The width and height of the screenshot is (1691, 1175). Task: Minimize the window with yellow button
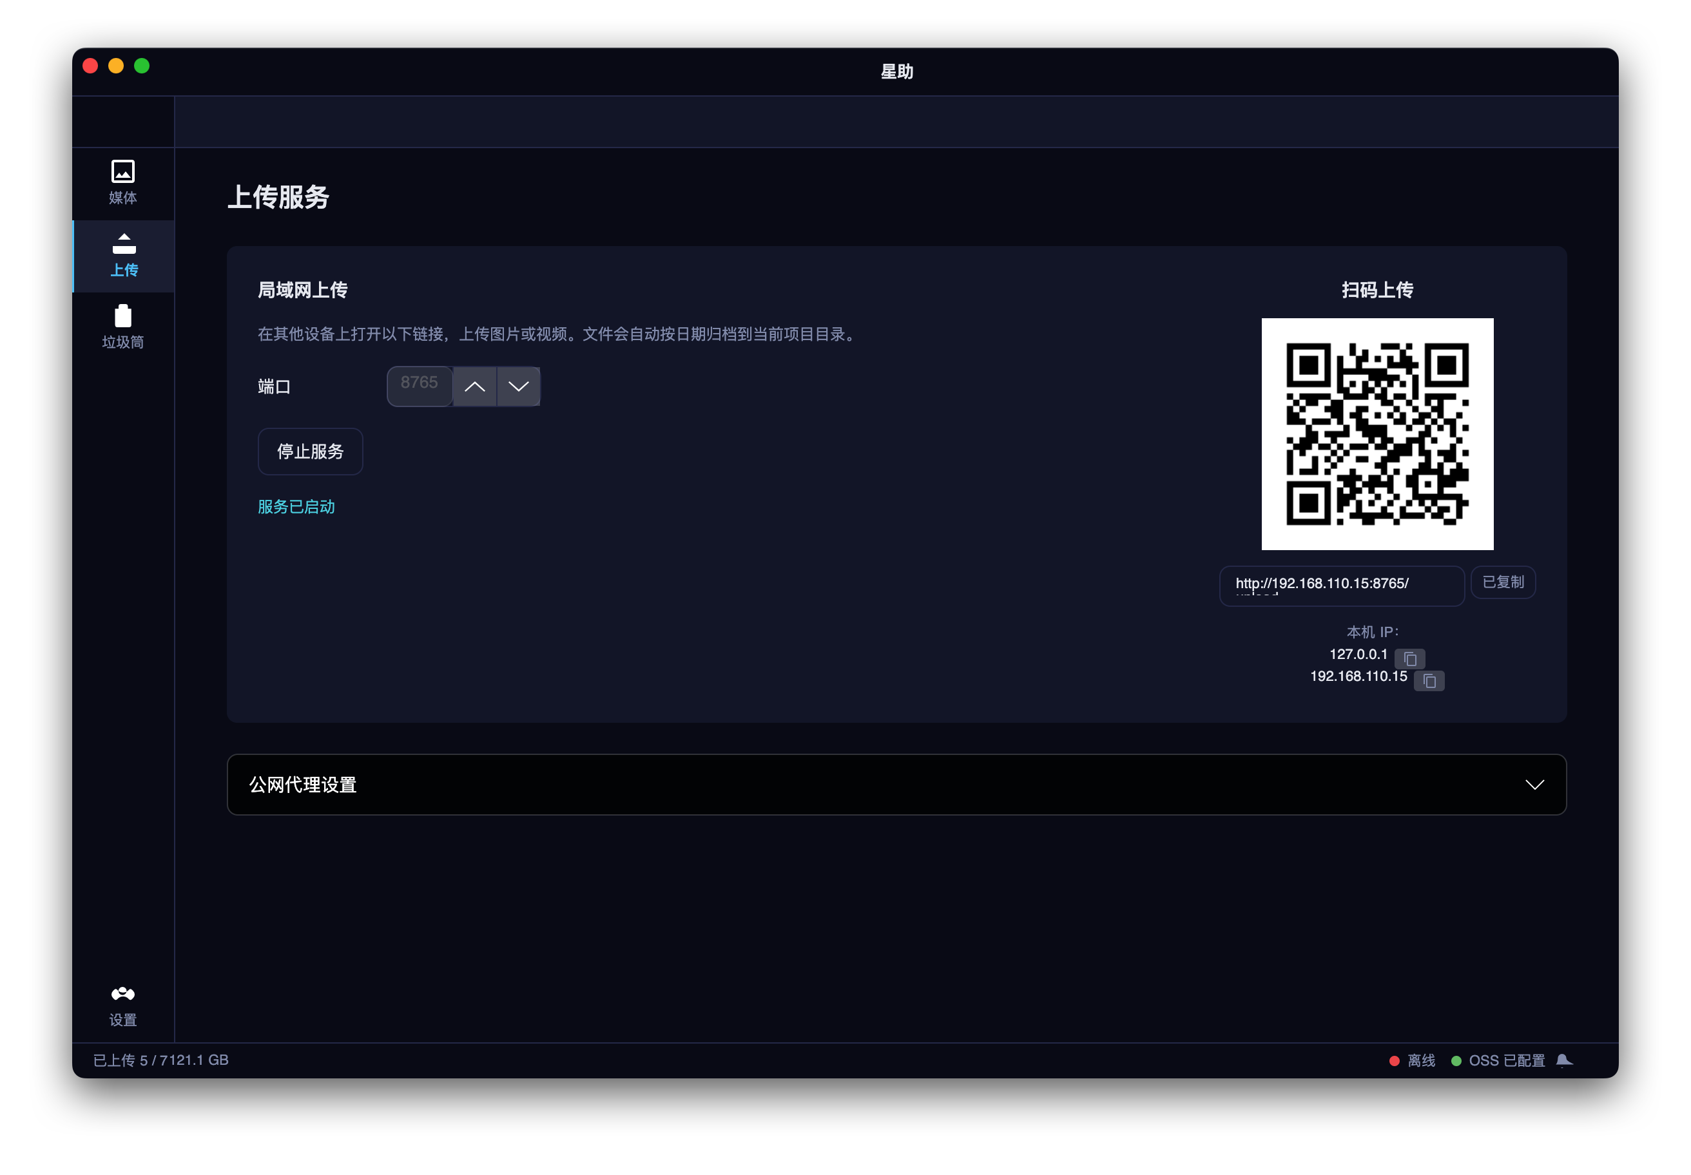117,66
